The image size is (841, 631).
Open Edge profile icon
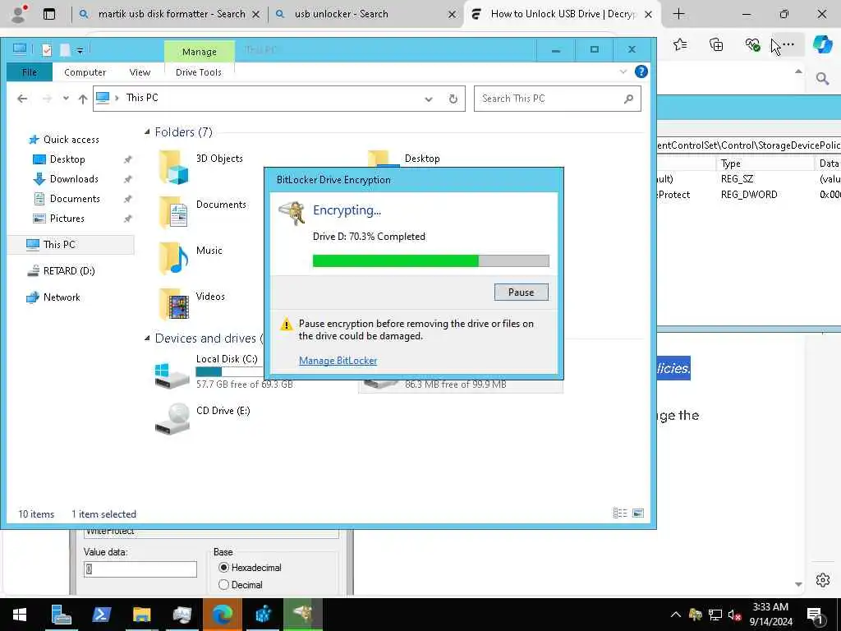[x=20, y=14]
